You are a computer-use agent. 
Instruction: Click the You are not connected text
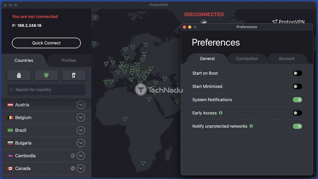coord(35,17)
